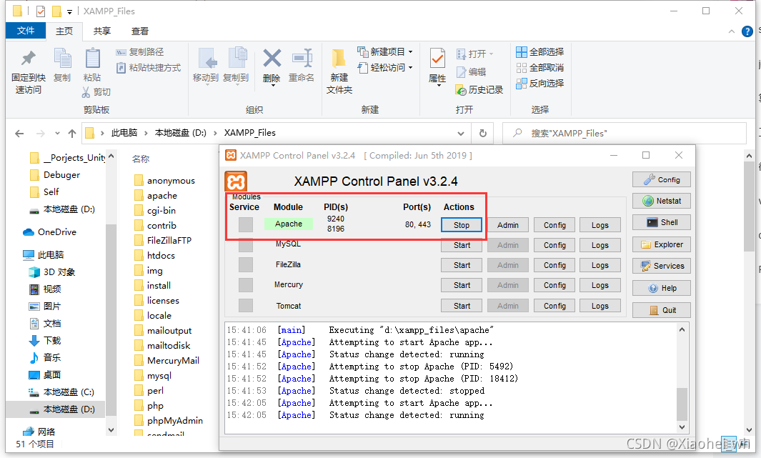761x458 pixels.
Task: Toggle Mercury service checkbox
Action: point(246,285)
